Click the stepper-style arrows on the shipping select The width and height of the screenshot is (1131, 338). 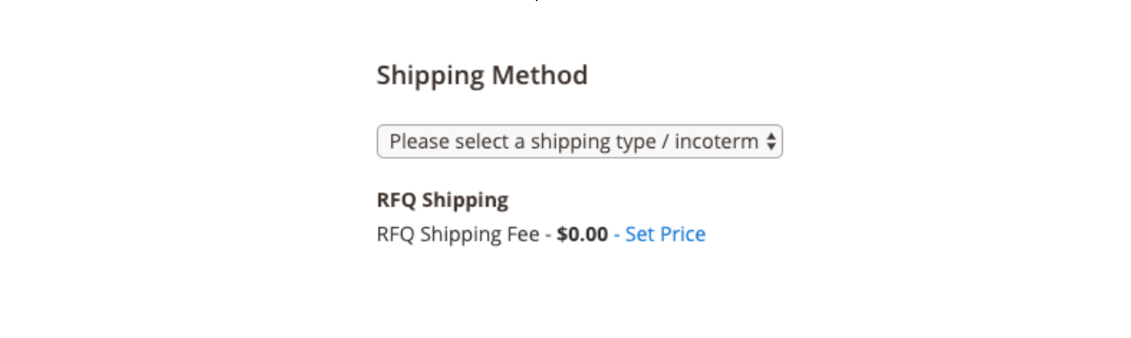771,142
